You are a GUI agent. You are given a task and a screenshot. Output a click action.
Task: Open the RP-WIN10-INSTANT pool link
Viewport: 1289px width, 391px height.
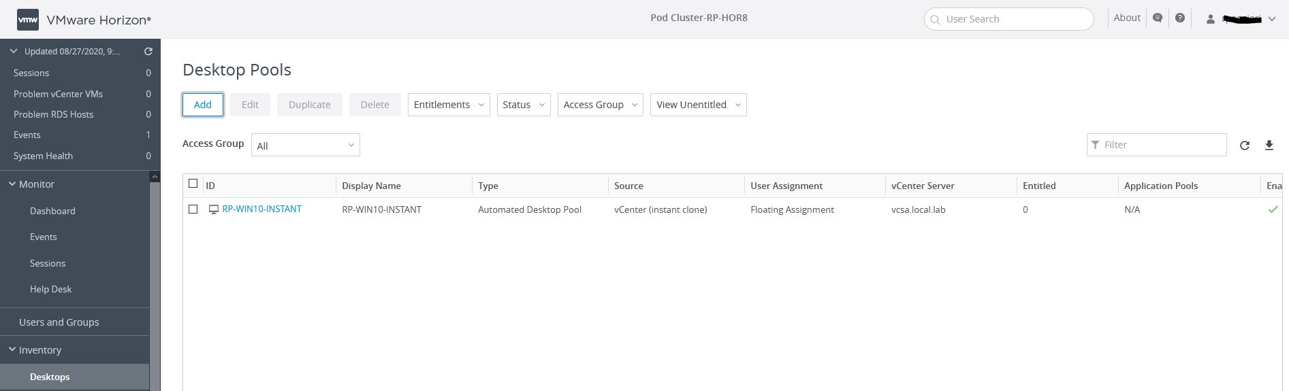pyautogui.click(x=261, y=209)
